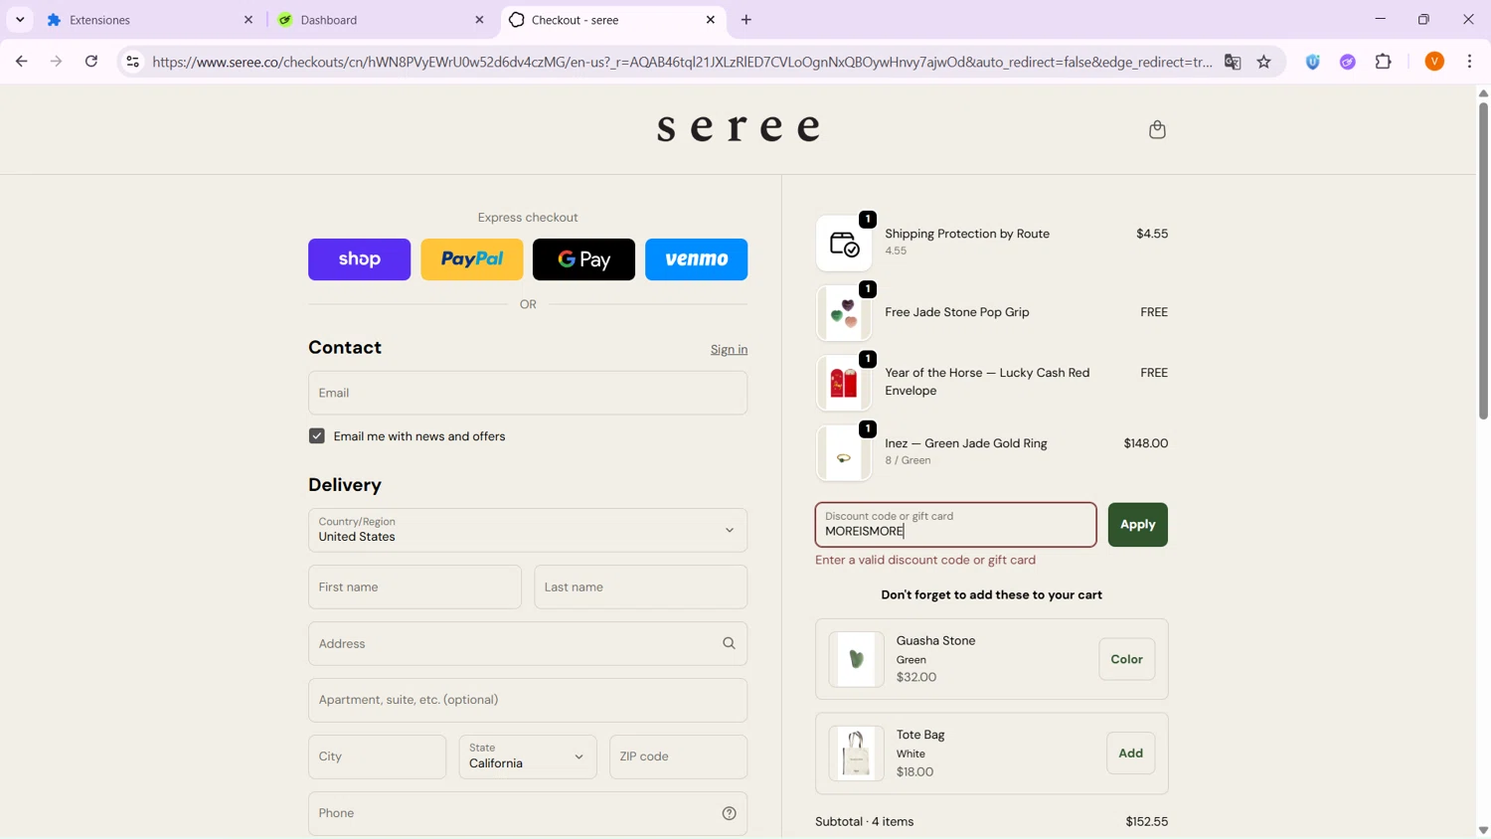Screen dimensions: 1491x839
Task: Choose Color for Guasha Stone
Action: [x=1126, y=659]
